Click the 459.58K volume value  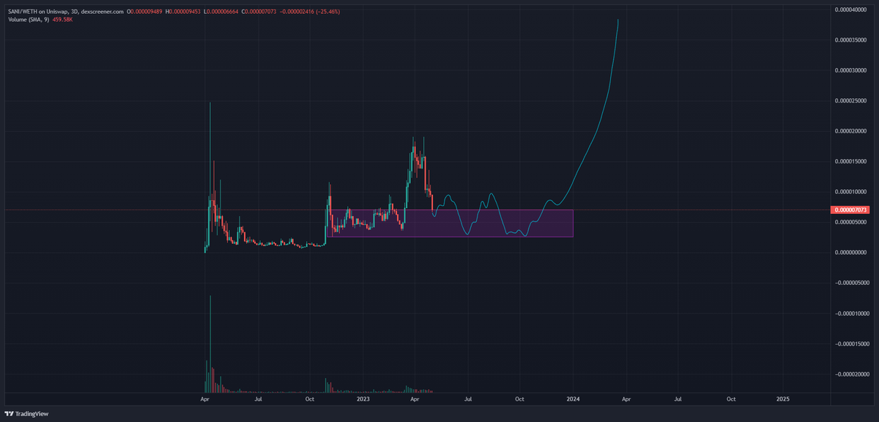(x=61, y=19)
